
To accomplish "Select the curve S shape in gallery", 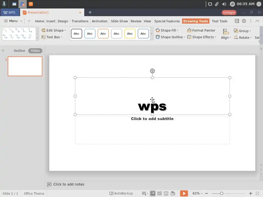I will click(x=30, y=36).
